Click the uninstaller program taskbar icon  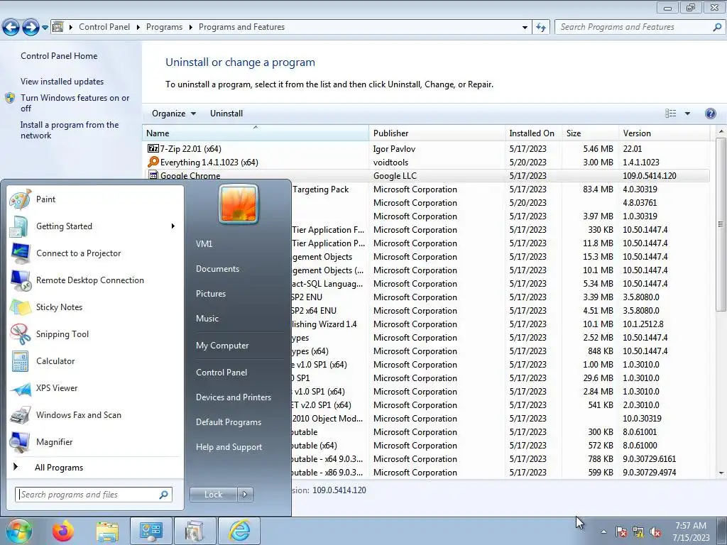pos(195,531)
